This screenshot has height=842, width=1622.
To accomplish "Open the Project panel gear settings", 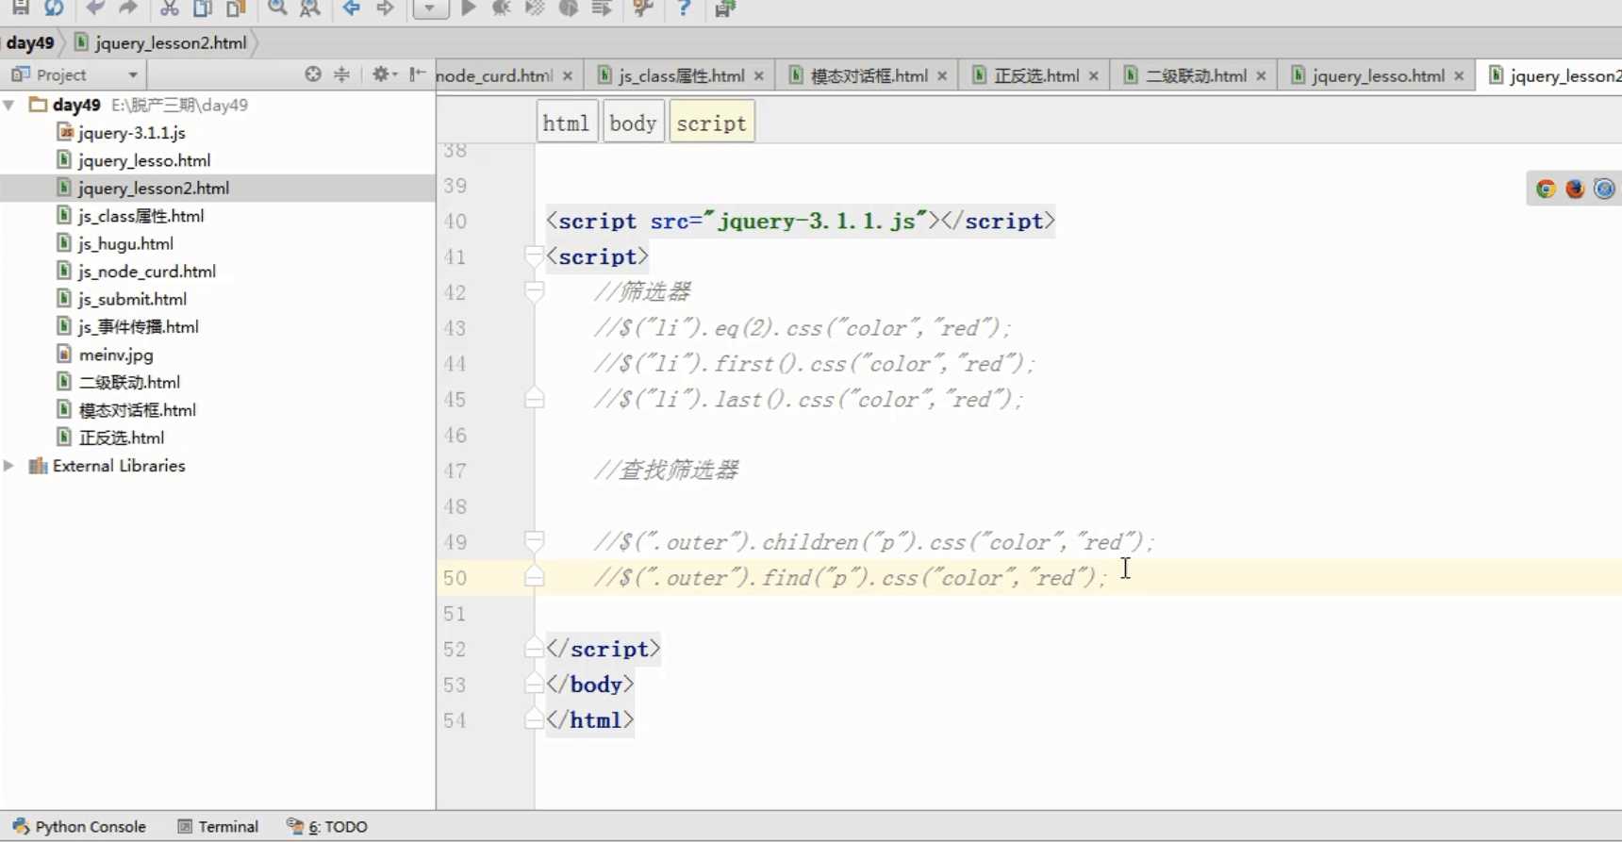I will pyautogui.click(x=384, y=74).
